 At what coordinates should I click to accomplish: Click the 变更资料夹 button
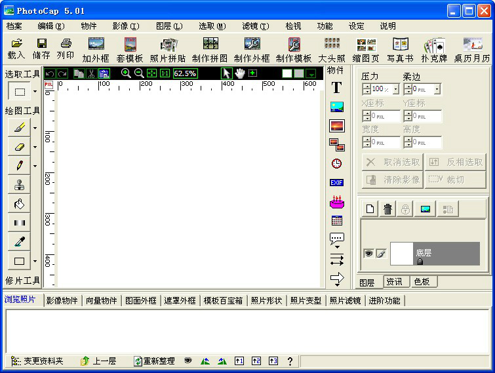(x=37, y=361)
